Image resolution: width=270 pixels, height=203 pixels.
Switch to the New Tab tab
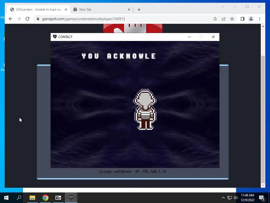click(102, 10)
